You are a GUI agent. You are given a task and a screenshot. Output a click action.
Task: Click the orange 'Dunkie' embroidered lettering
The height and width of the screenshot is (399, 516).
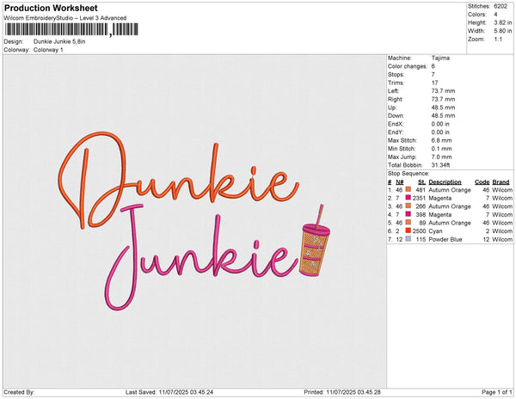[x=178, y=181]
